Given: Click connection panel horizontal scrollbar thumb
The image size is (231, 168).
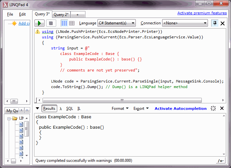Looking at the screenshot, I should [14, 101].
